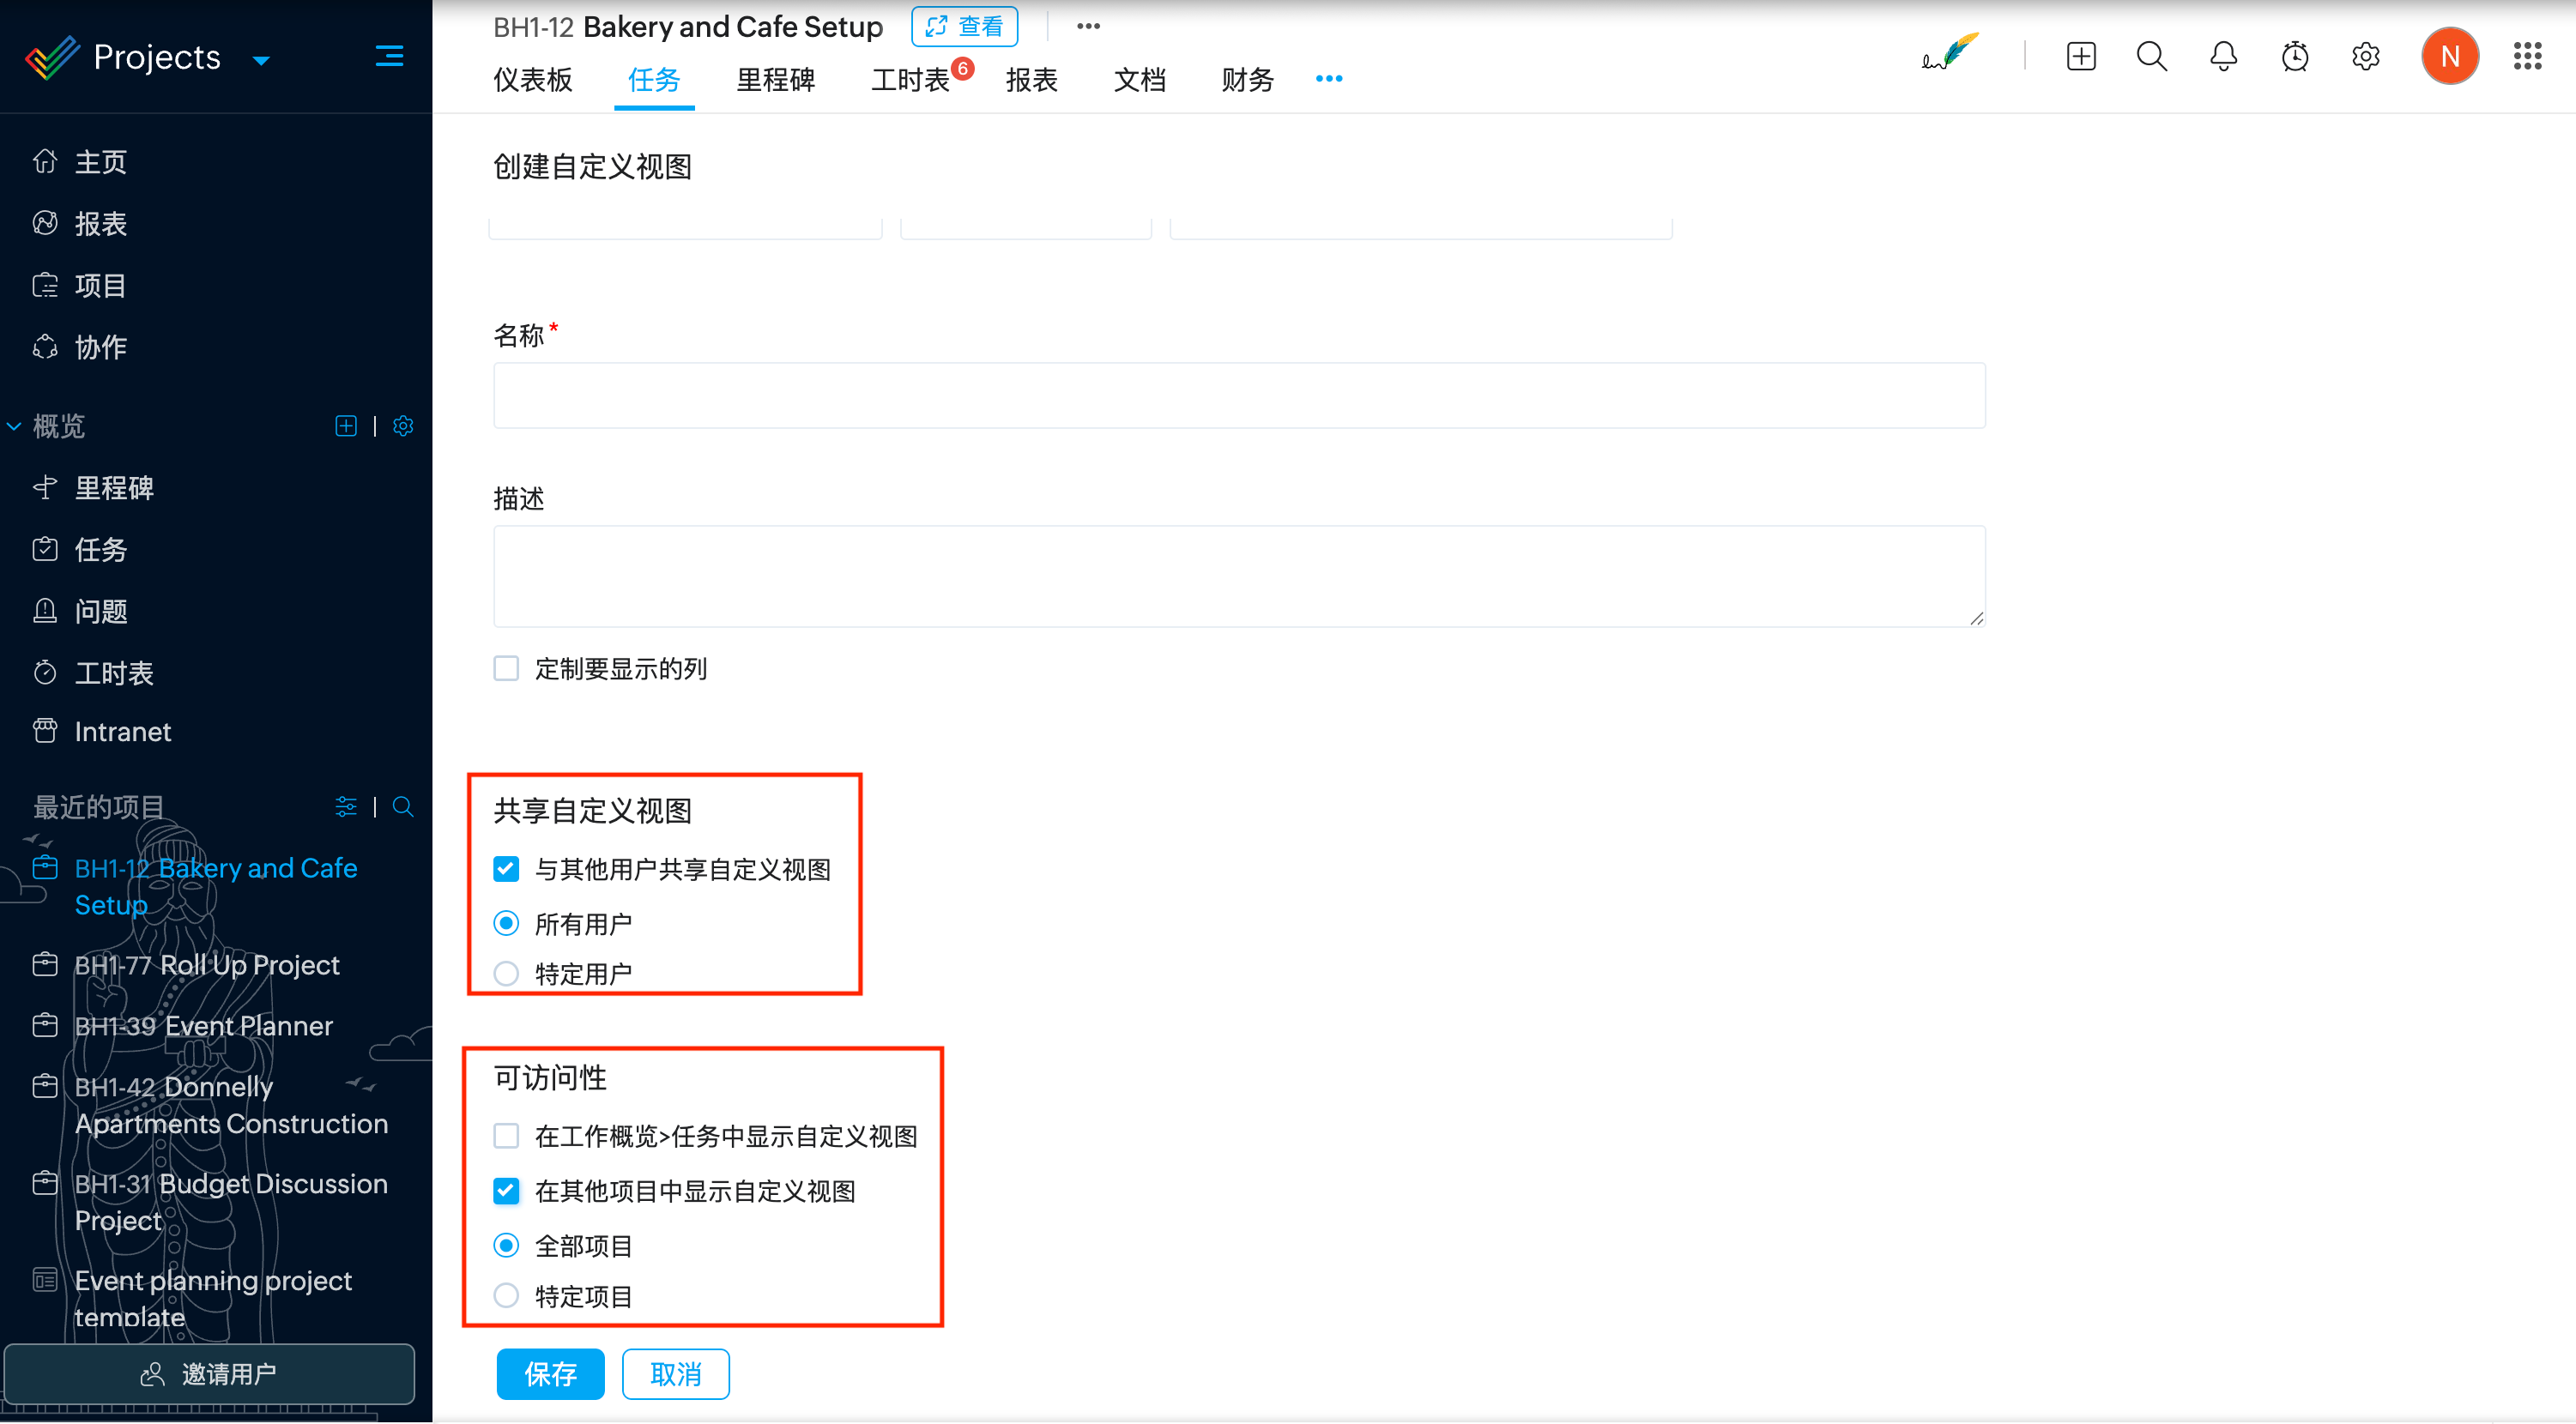
Task: Search recent projects in sidebar
Action: (403, 807)
